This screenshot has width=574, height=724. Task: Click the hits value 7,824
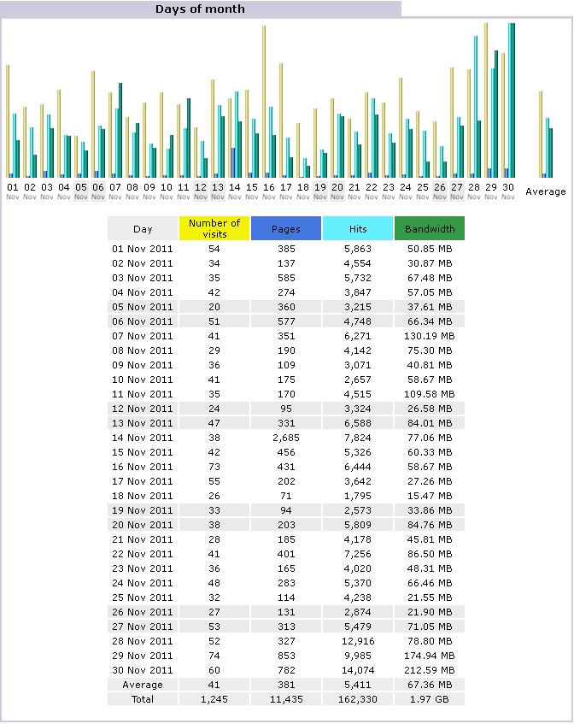tap(358, 438)
